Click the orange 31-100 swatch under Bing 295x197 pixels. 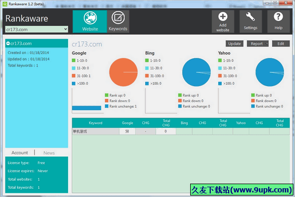pos(147,76)
